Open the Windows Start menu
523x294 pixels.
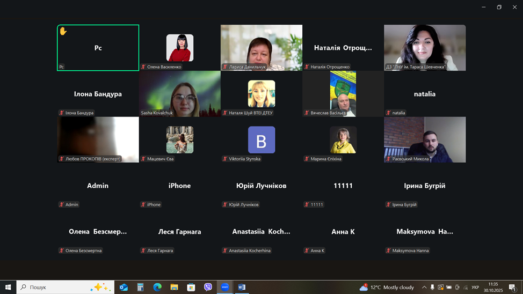(x=8, y=288)
